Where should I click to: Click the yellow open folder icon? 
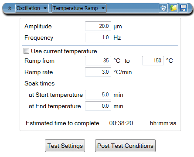pos(173,8)
